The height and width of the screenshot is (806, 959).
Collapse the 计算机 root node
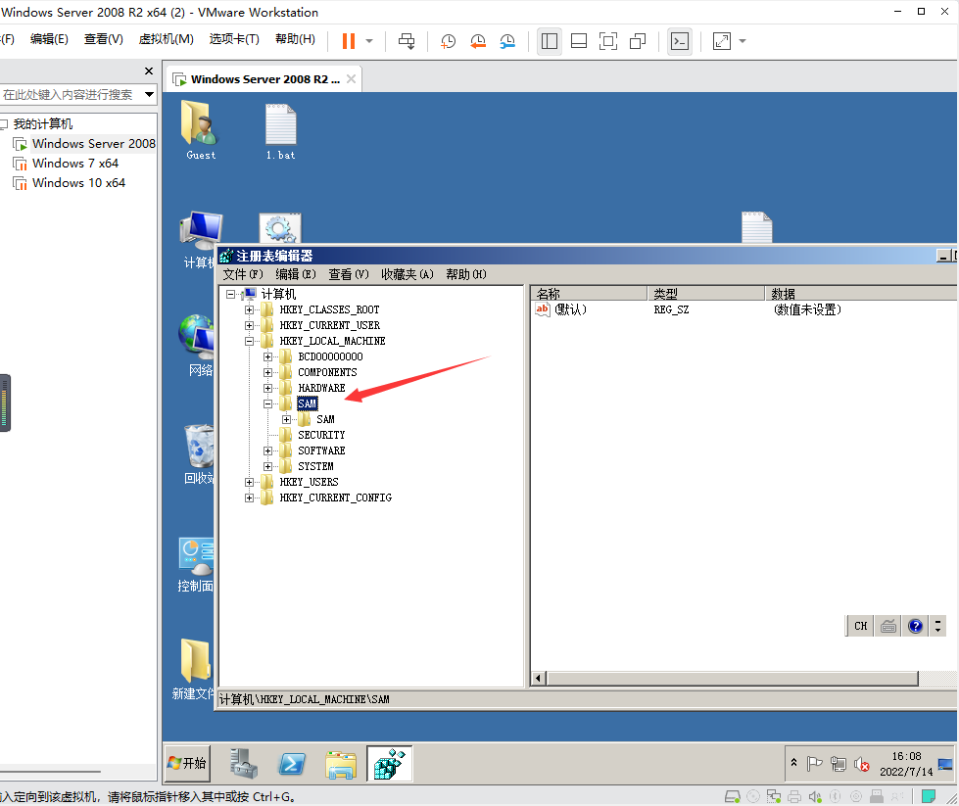click(x=230, y=294)
